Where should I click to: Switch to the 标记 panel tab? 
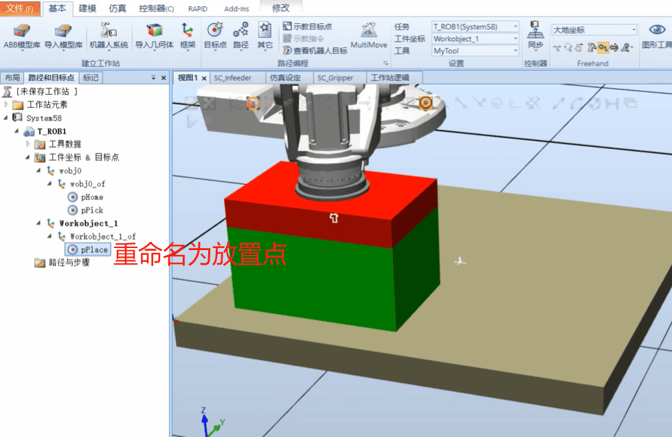(x=91, y=78)
